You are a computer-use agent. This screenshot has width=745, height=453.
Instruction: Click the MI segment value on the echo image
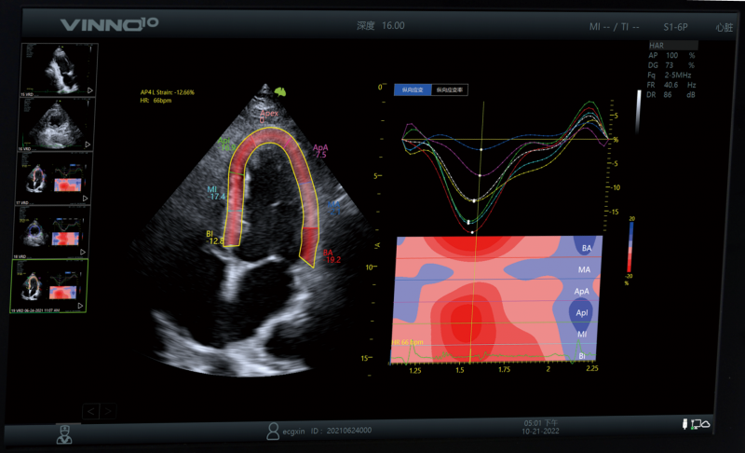pyautogui.click(x=216, y=196)
